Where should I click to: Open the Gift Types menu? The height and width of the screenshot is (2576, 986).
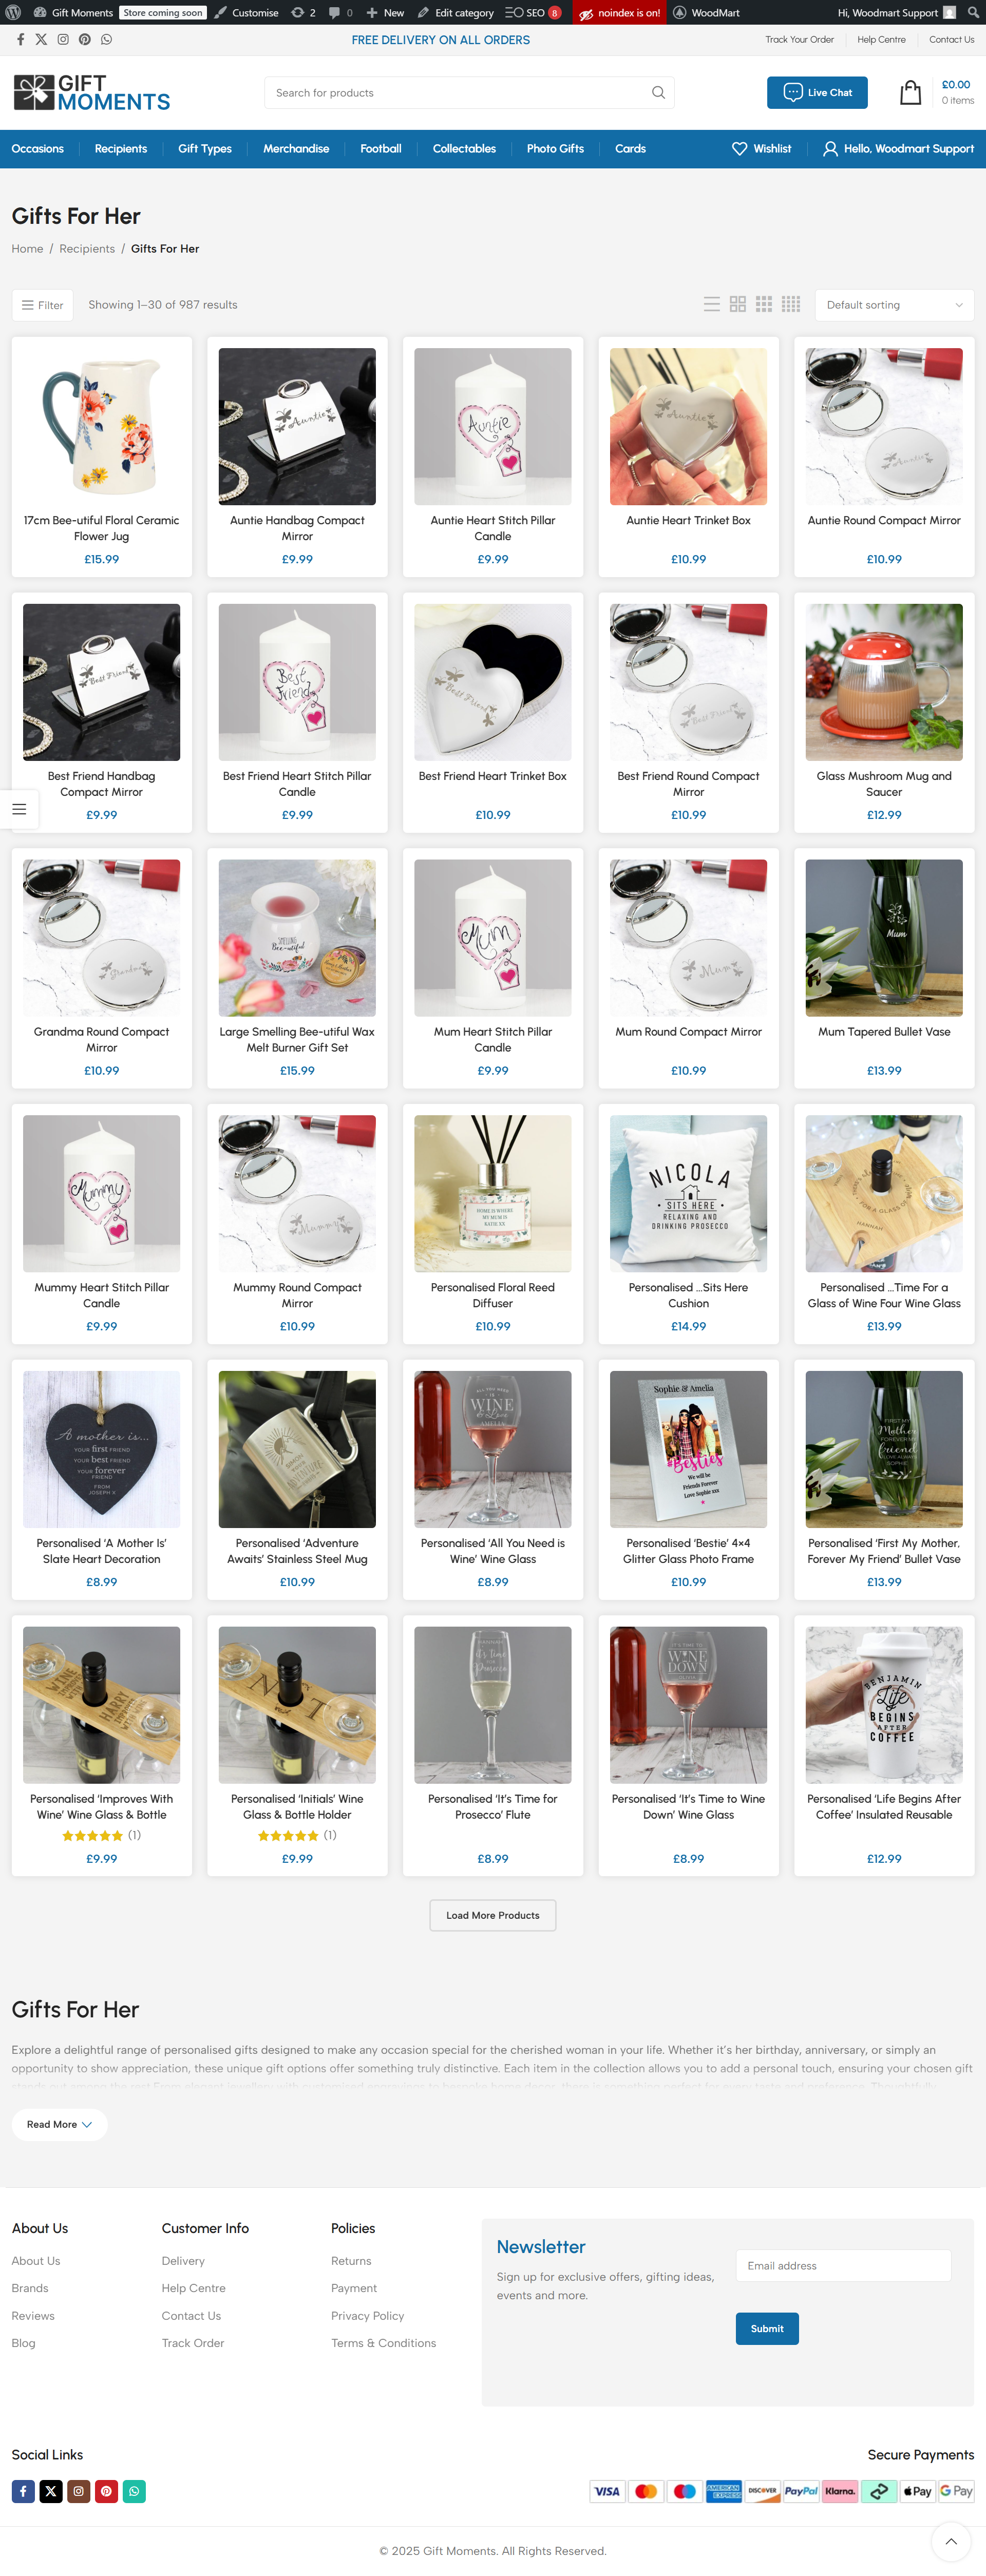click(205, 149)
